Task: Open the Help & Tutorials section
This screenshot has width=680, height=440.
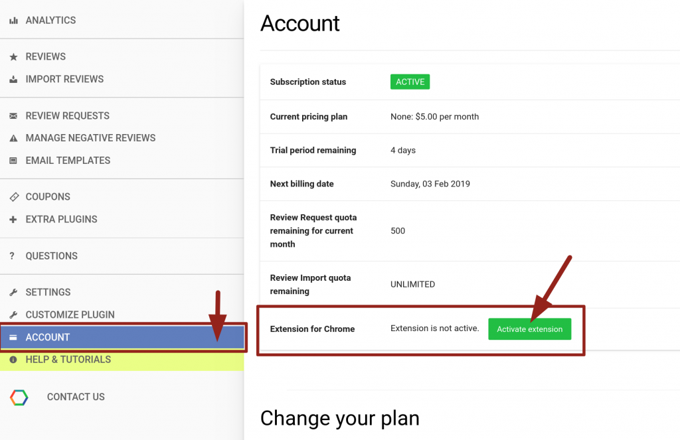Action: 122,360
